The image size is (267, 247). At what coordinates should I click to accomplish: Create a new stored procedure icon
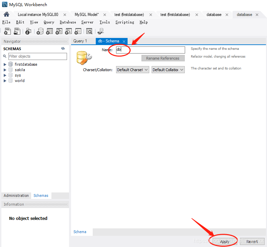pos(68,32)
